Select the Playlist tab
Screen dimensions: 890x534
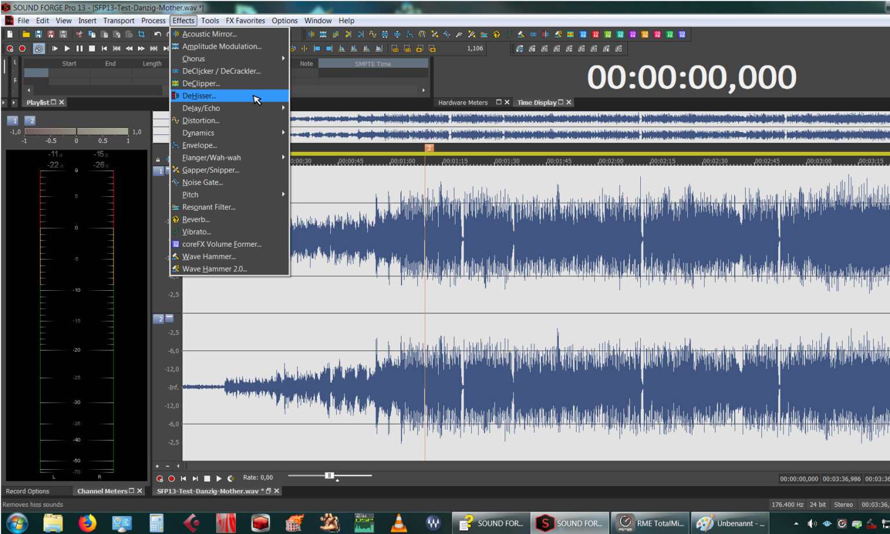tap(38, 103)
